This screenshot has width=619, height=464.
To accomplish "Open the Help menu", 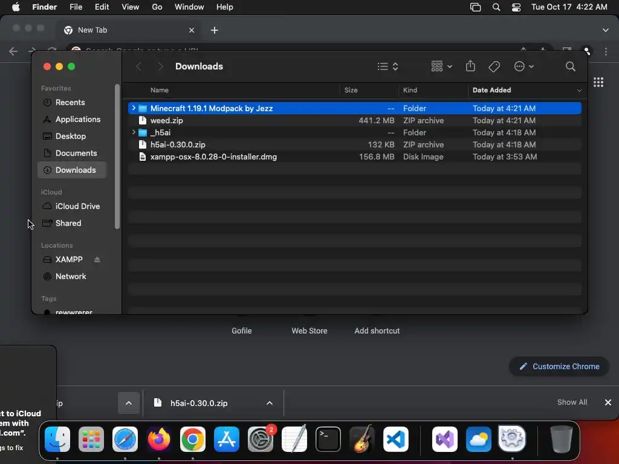I will [225, 7].
